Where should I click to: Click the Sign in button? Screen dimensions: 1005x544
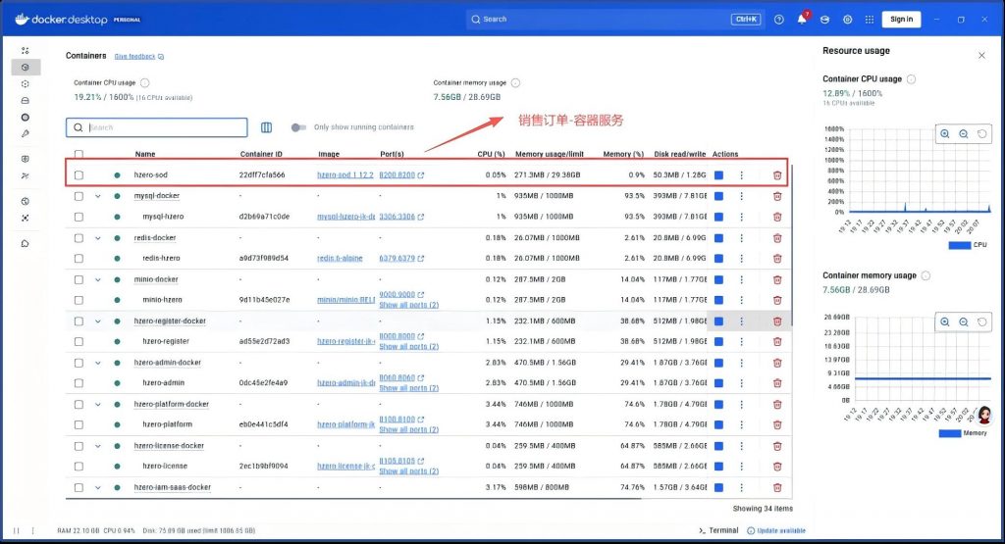point(901,20)
